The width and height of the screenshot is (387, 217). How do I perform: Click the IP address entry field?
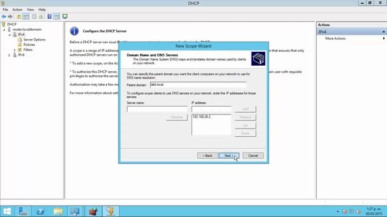coord(211,109)
